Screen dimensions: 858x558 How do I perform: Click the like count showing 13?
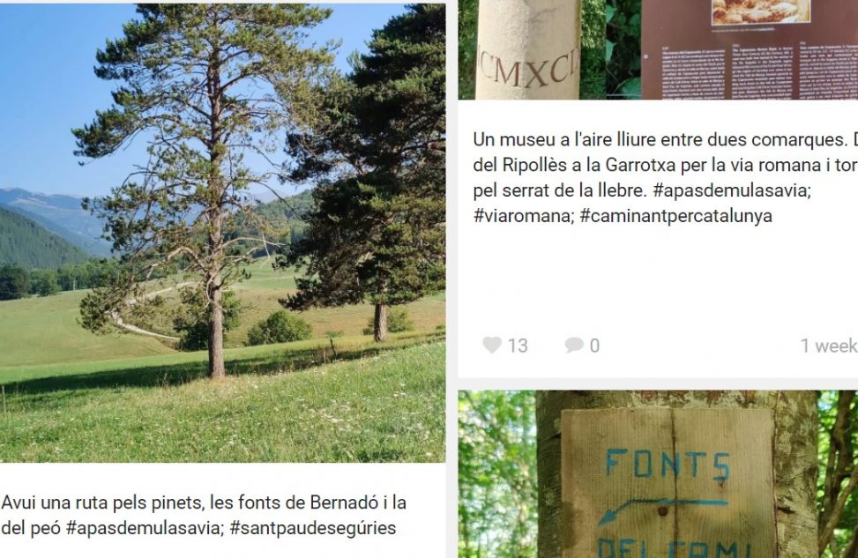coord(518,346)
